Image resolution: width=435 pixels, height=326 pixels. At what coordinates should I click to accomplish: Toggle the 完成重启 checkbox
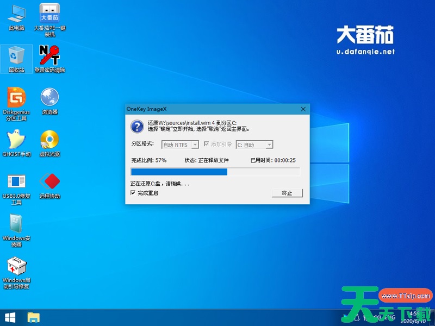point(133,193)
